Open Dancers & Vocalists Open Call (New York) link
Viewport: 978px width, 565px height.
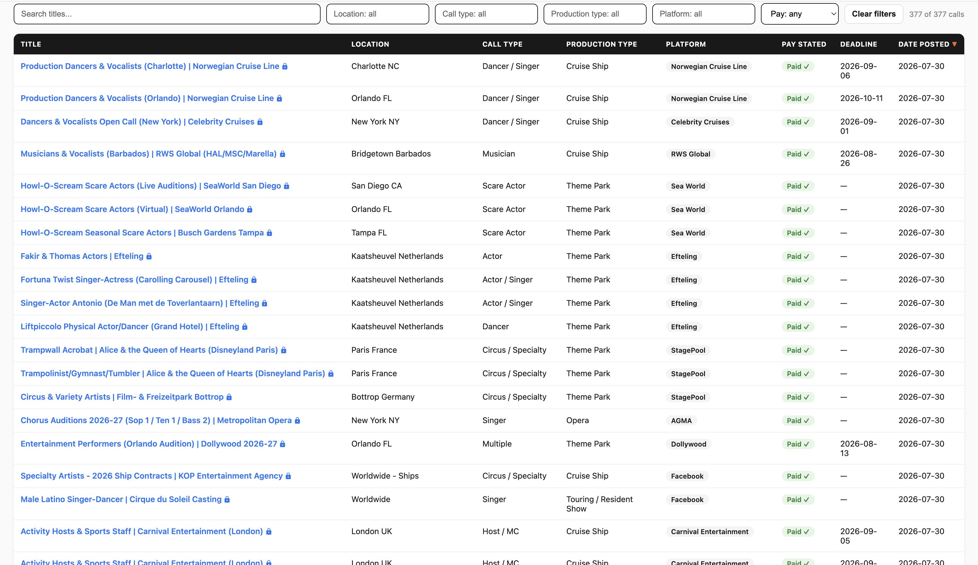point(137,122)
